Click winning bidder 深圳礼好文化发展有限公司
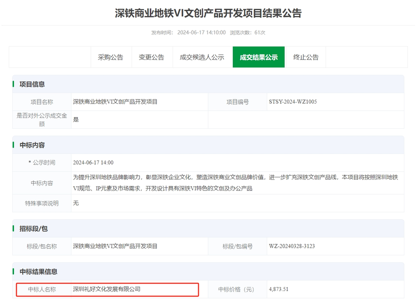This screenshot has height=306, width=418. 106,289
